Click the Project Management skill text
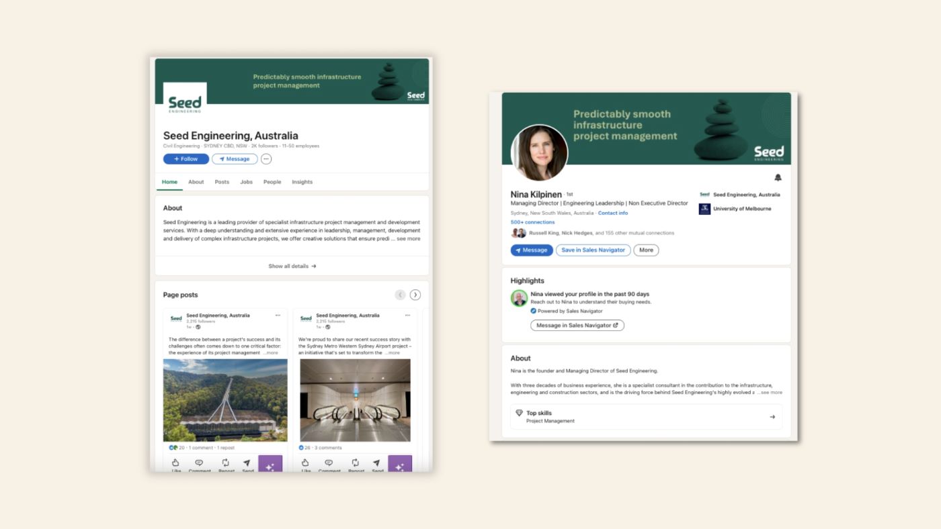 point(550,421)
